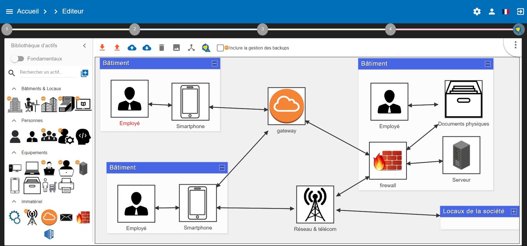Select the laptop asset in library
This screenshot has height=246, width=527.
[32, 168]
